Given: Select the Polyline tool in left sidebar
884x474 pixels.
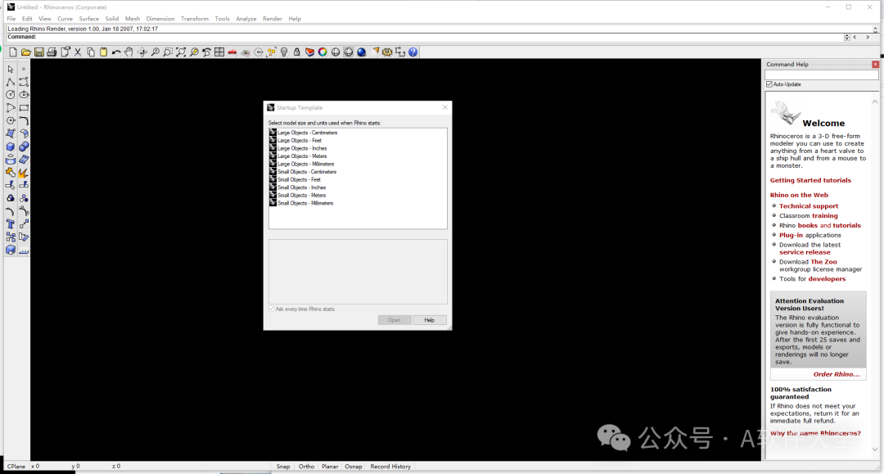Looking at the screenshot, I should pos(10,82).
